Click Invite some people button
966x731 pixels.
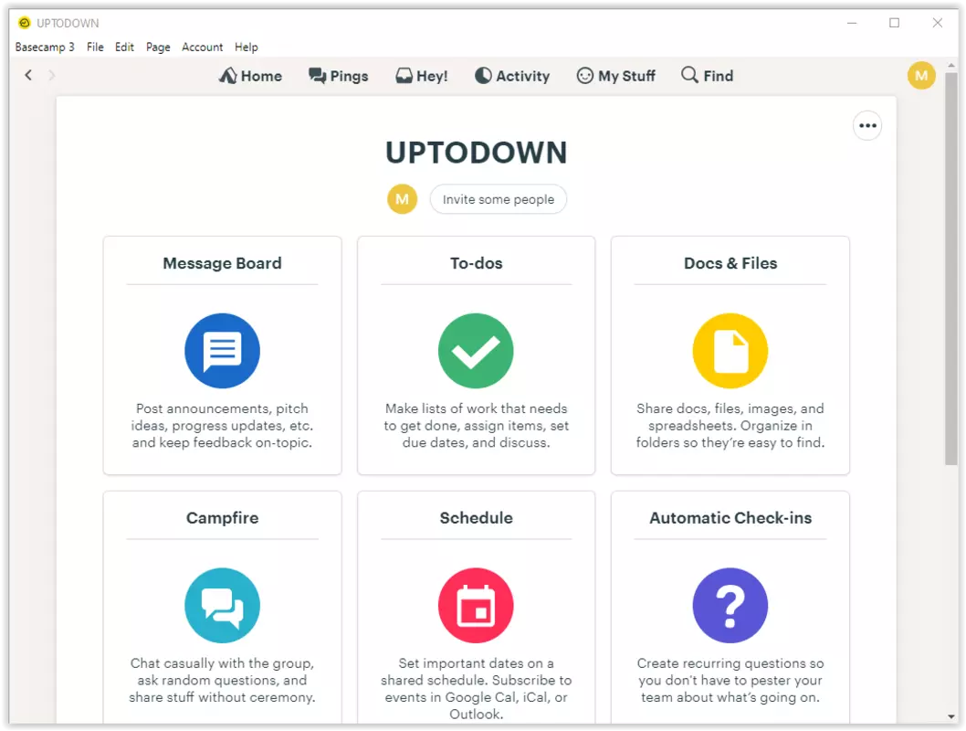[498, 199]
